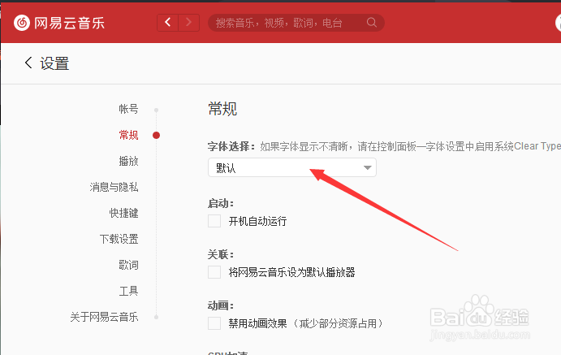Click the red 常规 timeline dot
The height and width of the screenshot is (355, 561).
click(x=156, y=136)
